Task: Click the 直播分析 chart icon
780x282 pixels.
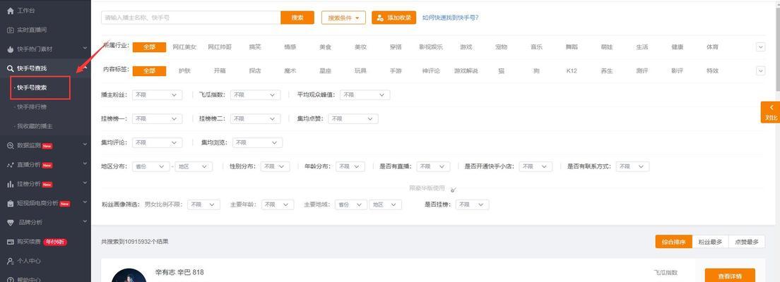Action: (x=11, y=165)
